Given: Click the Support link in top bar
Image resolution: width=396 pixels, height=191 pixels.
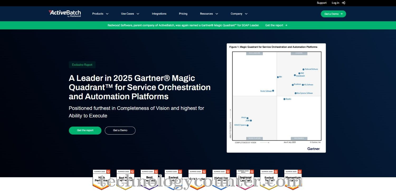Looking at the screenshot, I should [322, 3].
